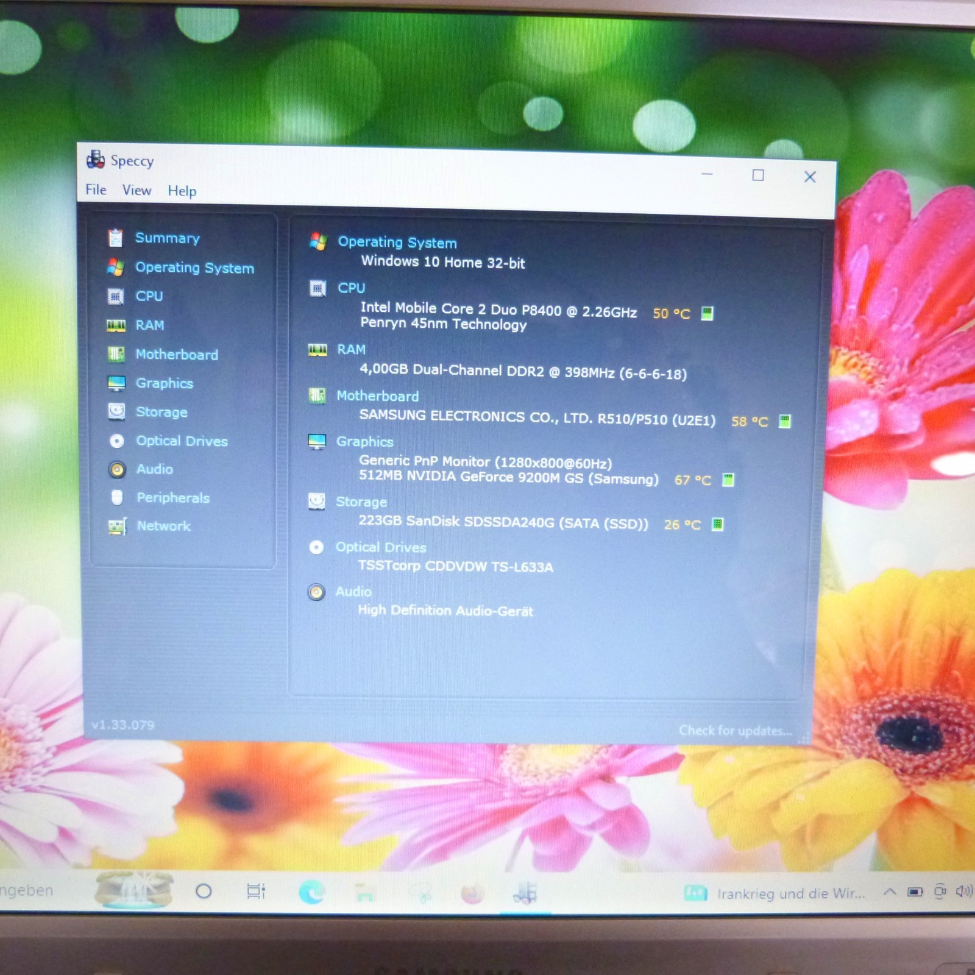Click the Speccy application icon in title bar

pos(95,159)
